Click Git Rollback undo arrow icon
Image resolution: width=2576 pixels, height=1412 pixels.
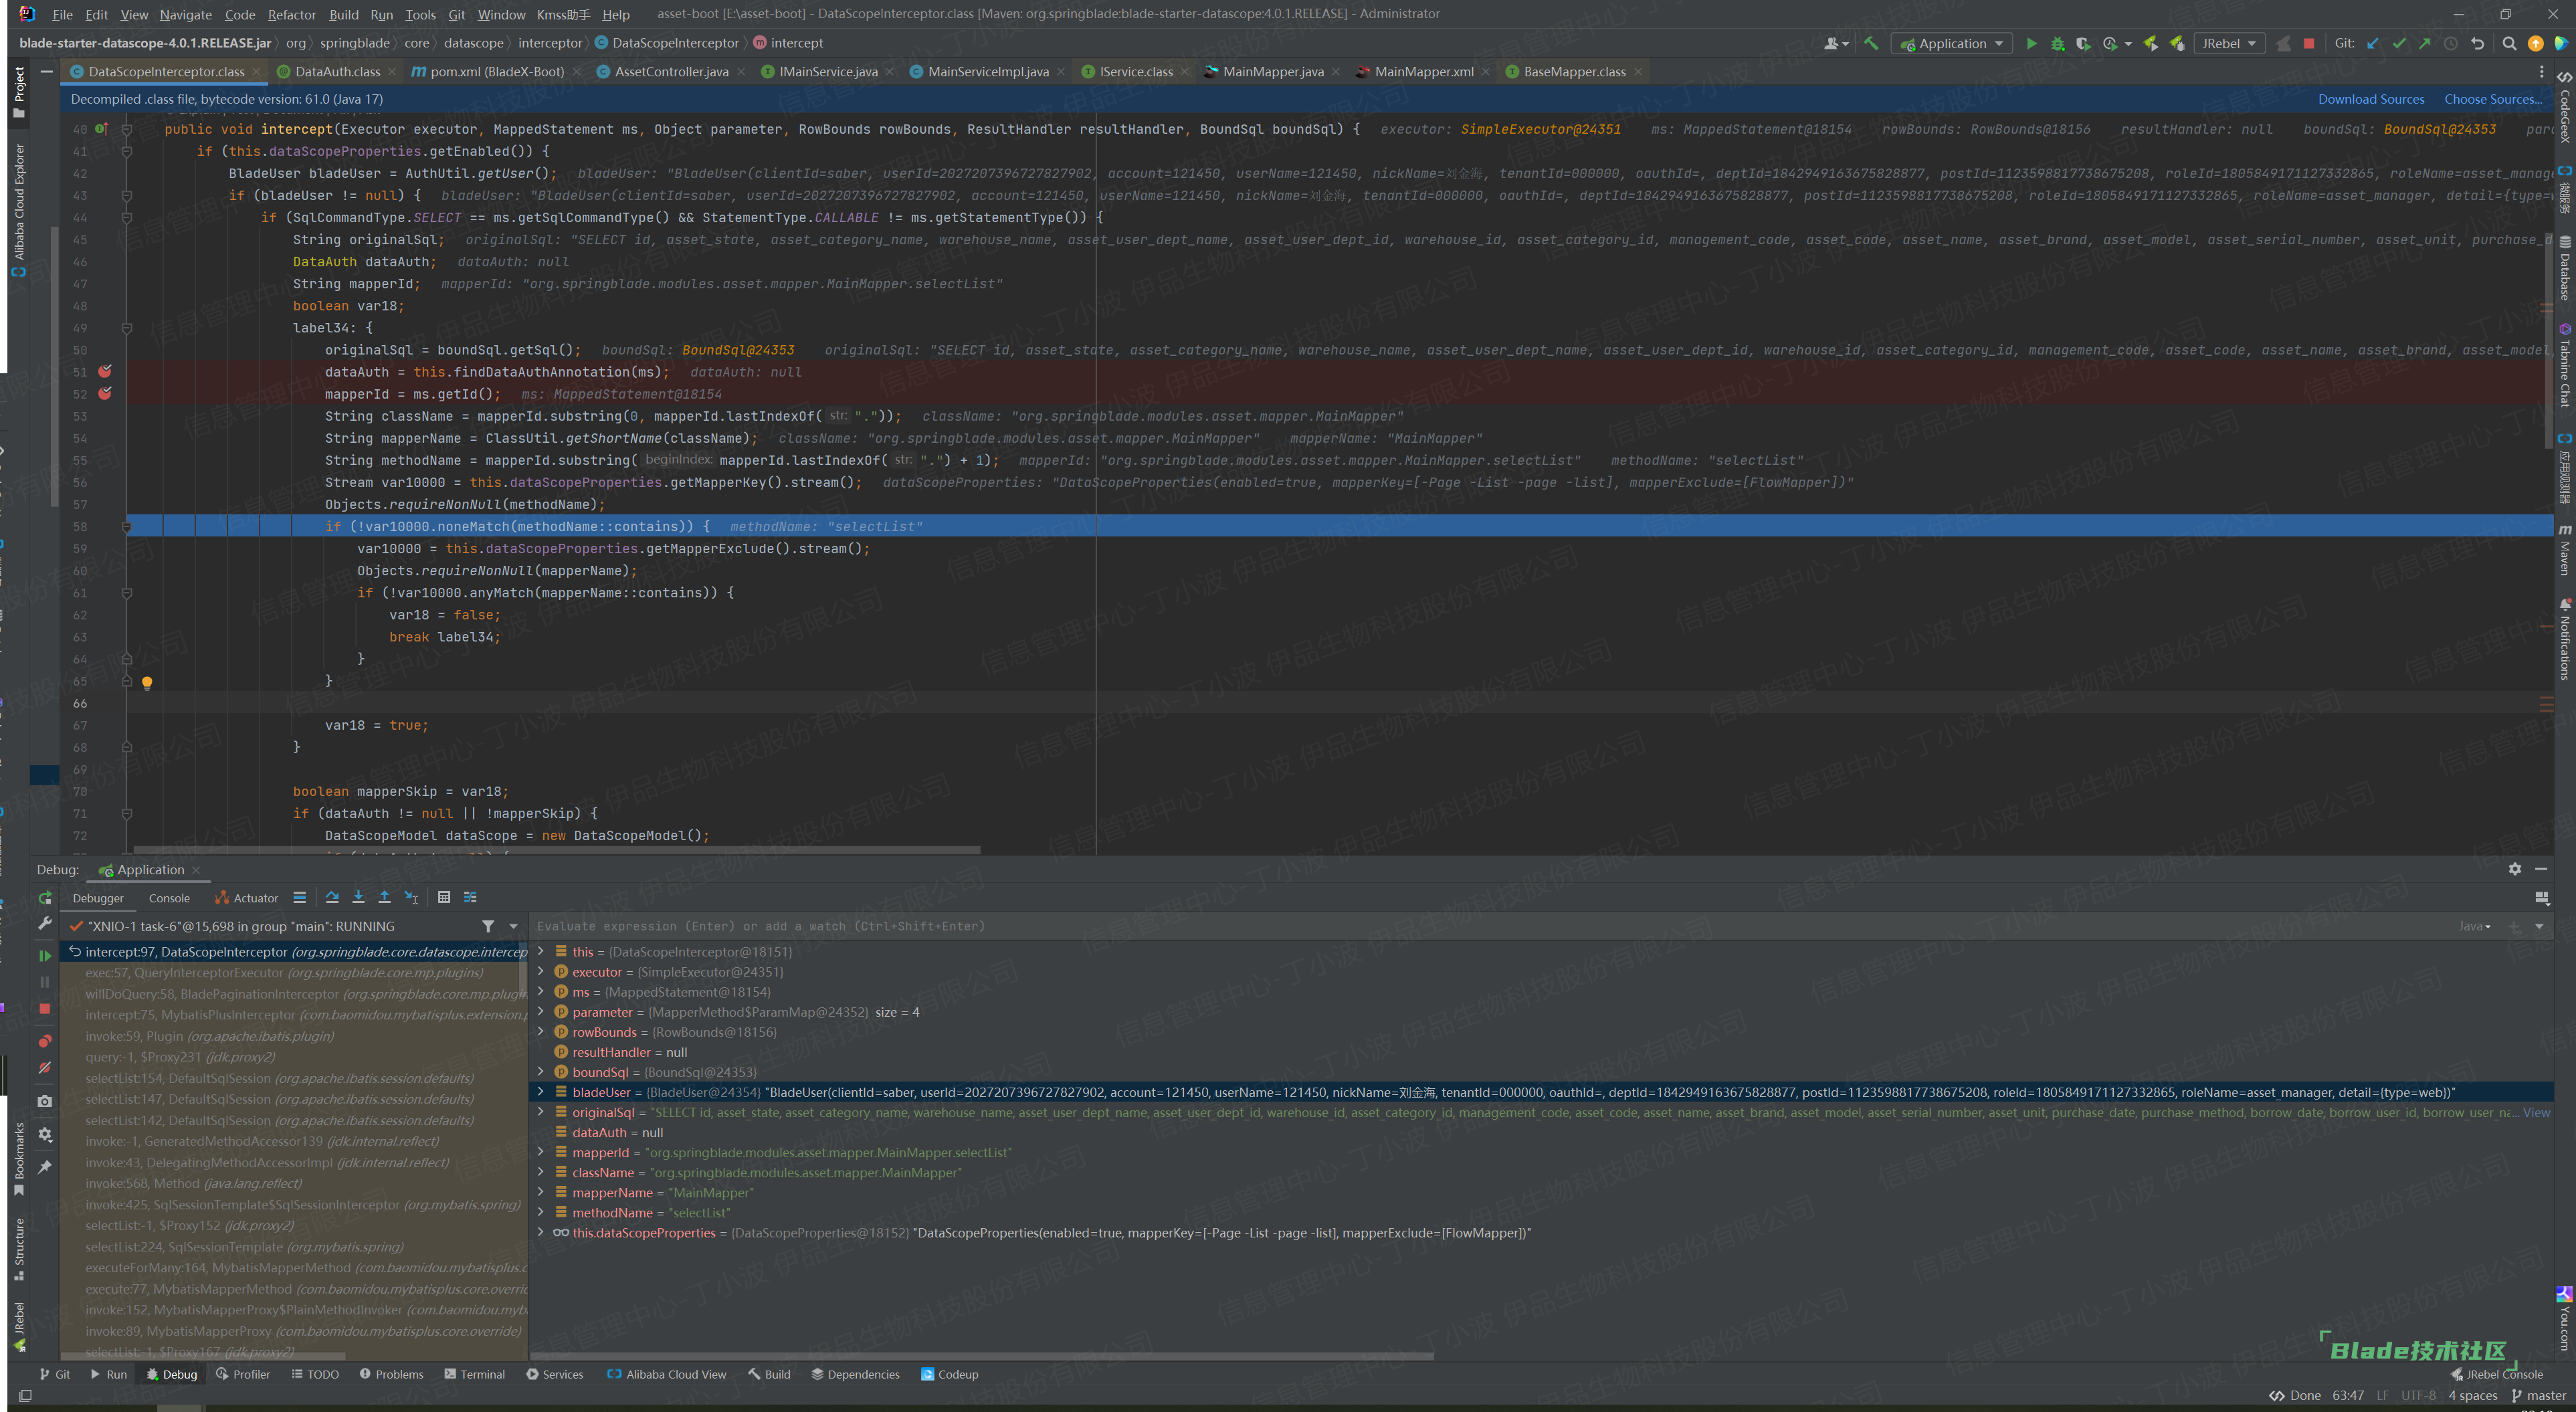2477,43
